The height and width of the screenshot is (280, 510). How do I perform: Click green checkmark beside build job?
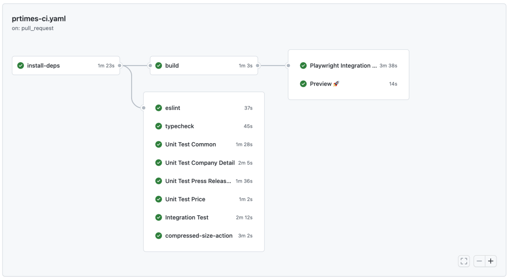159,66
